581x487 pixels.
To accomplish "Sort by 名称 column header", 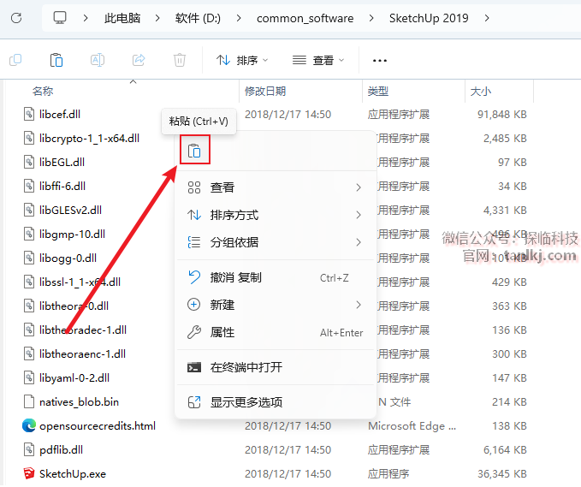I will tap(43, 92).
